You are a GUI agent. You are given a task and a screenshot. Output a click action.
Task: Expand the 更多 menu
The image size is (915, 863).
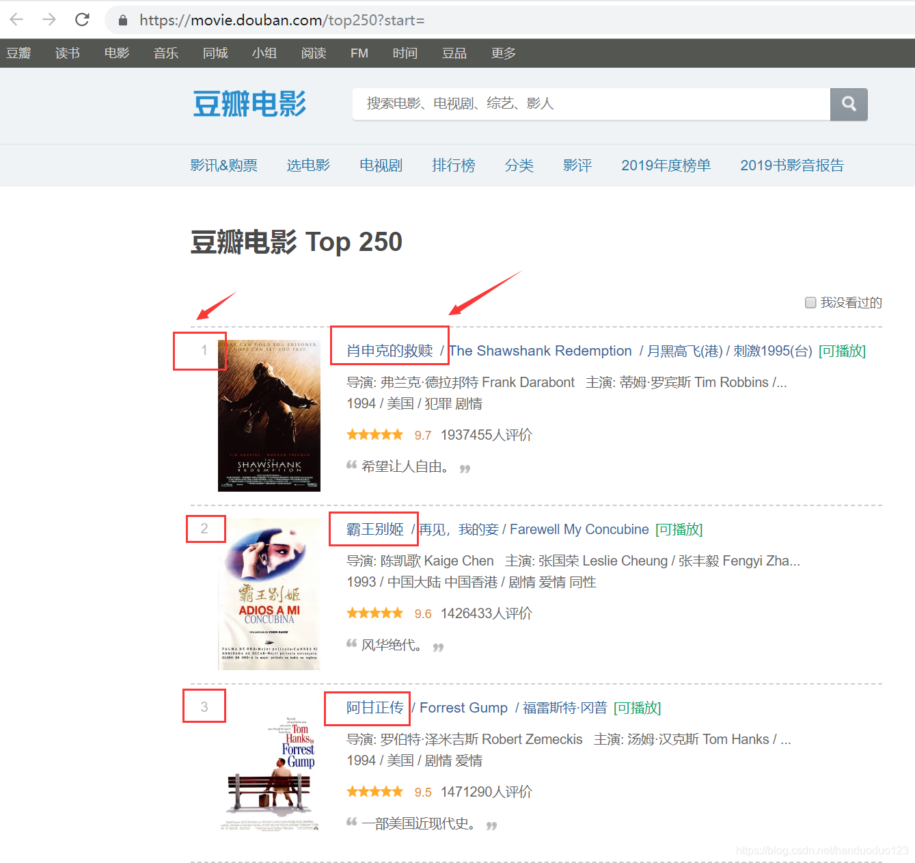point(504,53)
